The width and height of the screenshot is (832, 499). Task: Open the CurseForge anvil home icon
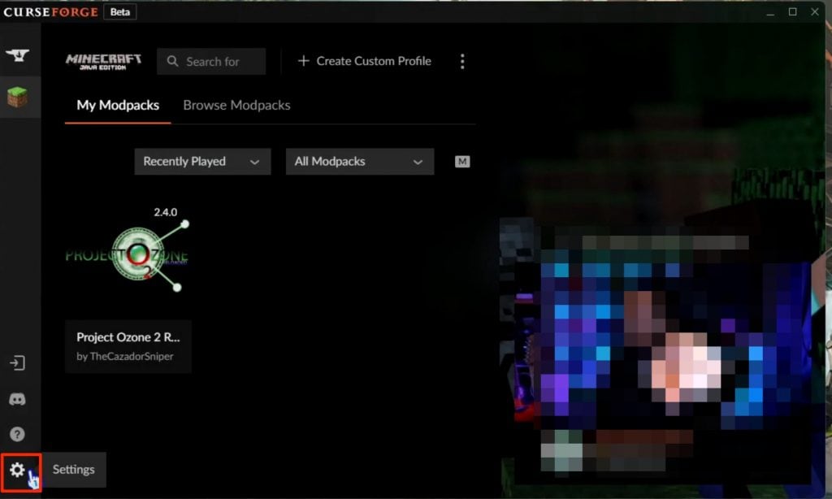(18, 55)
